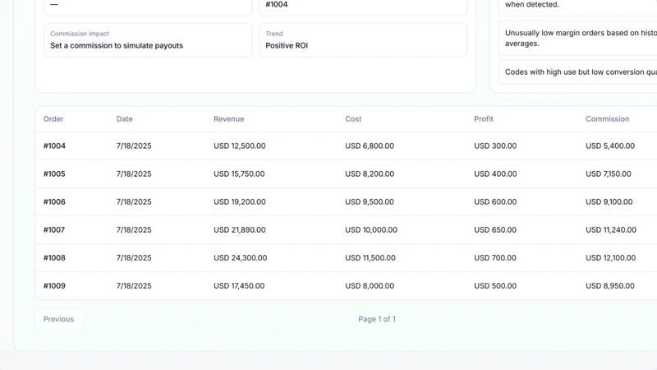Click cost value USD 9,500.00
The width and height of the screenshot is (657, 370).
click(x=370, y=201)
